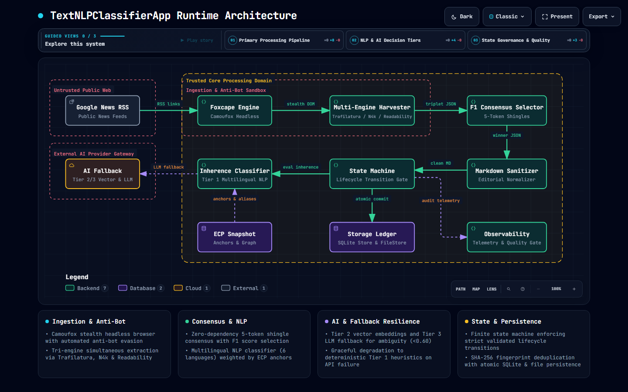Click the code icon on Observability node
The image size is (628, 392).
coord(473,228)
